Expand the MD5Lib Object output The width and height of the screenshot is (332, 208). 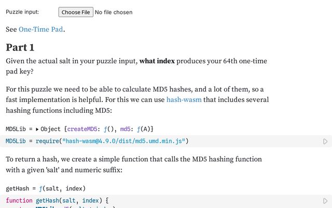point(37,128)
